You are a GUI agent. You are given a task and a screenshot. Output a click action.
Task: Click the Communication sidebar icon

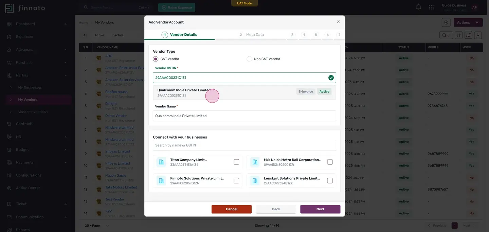point(10,217)
